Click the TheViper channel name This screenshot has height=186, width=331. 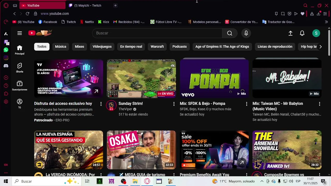tap(125, 109)
